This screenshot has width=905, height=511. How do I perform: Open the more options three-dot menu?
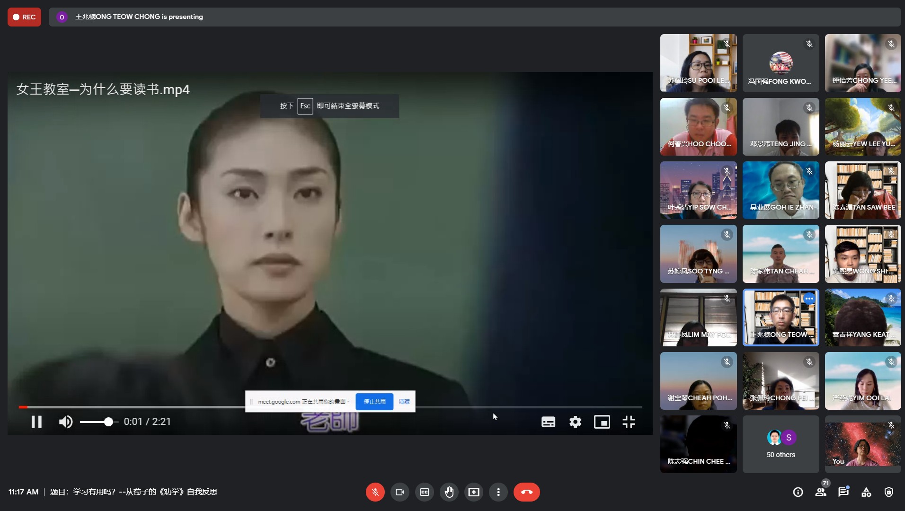[498, 492]
